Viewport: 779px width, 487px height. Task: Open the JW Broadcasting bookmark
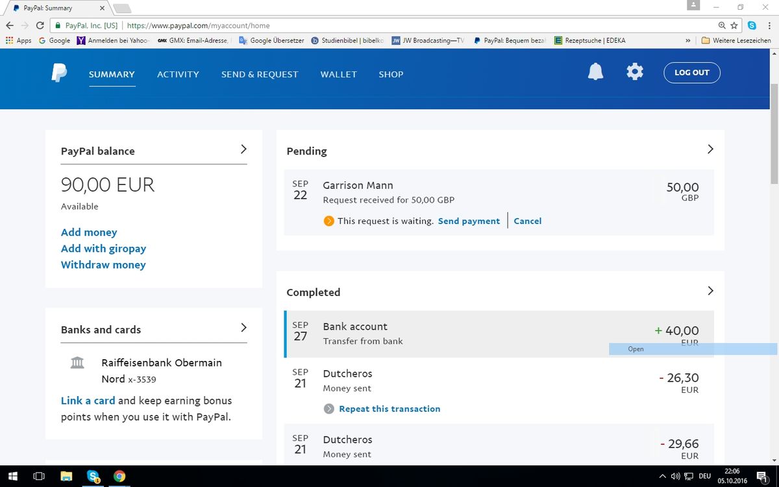tap(428, 40)
